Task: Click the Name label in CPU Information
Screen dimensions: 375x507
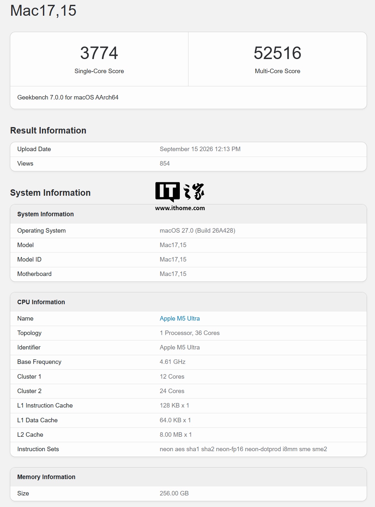Action: coord(25,318)
